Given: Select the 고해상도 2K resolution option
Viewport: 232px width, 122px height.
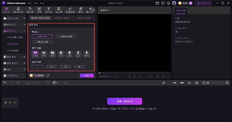Looking at the screenshot, I should click(x=66, y=36).
